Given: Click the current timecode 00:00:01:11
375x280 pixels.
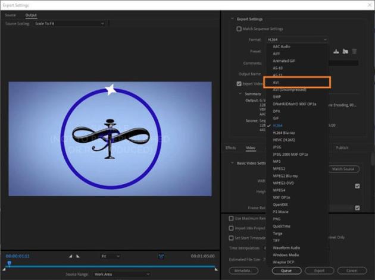Looking at the screenshot, I should [x=17, y=256].
